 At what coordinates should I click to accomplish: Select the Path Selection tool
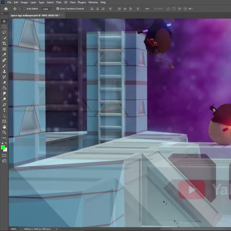4,116
